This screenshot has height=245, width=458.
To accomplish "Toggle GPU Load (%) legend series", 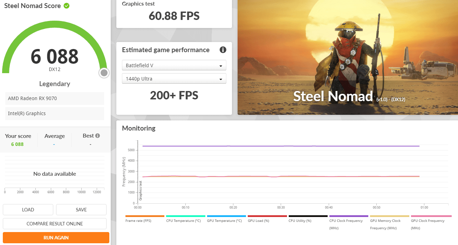I will tap(267, 219).
